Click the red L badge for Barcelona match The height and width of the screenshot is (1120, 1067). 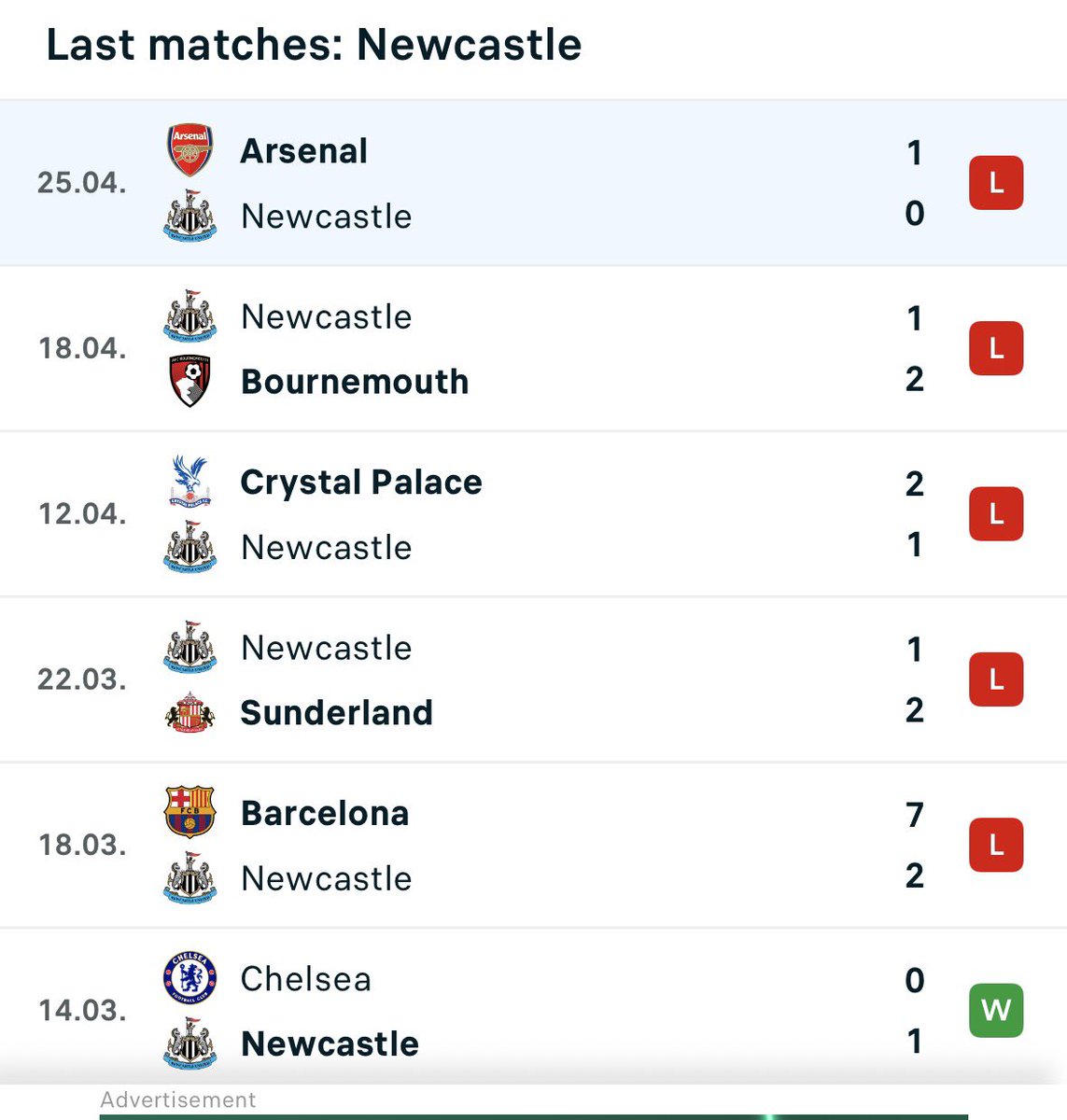tap(996, 845)
